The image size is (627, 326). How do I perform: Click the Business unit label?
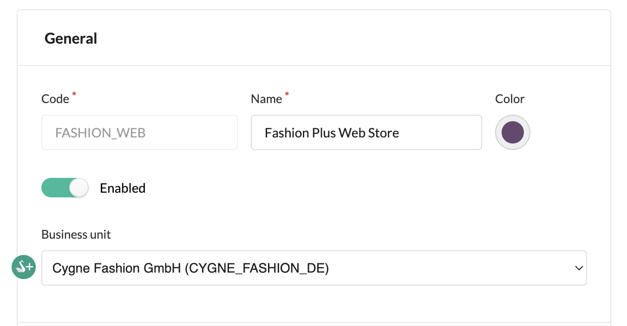(76, 235)
